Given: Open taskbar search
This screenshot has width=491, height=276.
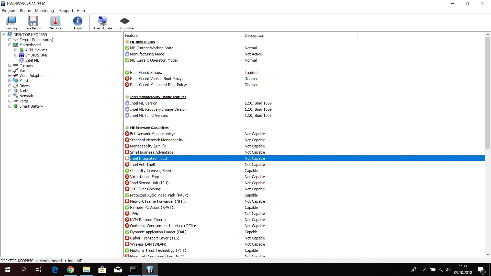Looking at the screenshot, I should pyautogui.click(x=23, y=270).
